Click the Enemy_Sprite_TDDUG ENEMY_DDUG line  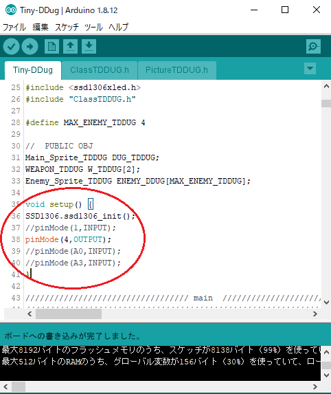pyautogui.click(x=138, y=181)
